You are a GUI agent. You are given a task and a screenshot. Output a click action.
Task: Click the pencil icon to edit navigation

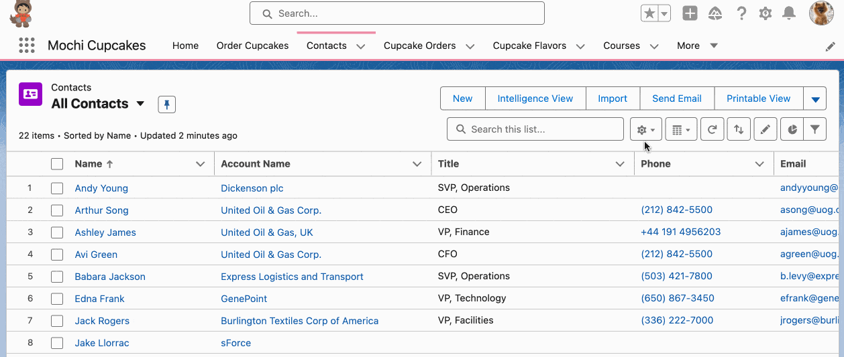coord(830,46)
